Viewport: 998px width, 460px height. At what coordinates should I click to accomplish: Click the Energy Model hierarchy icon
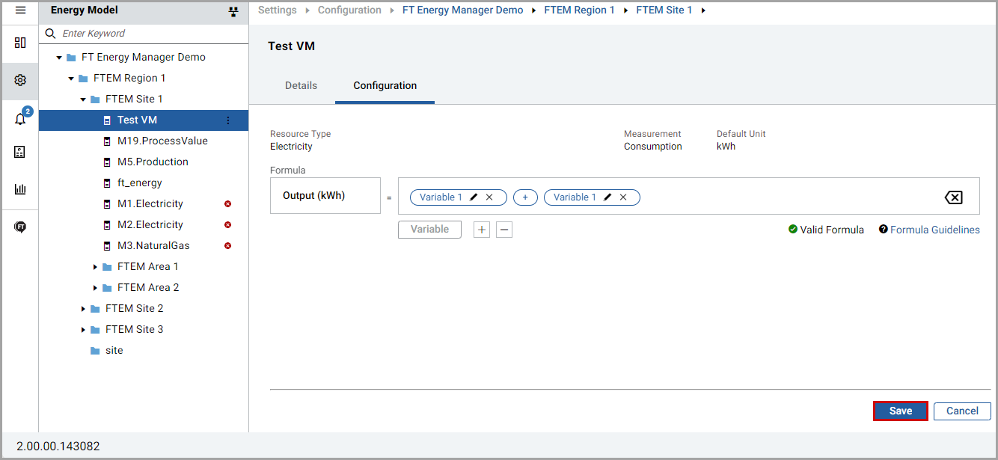pos(233,12)
